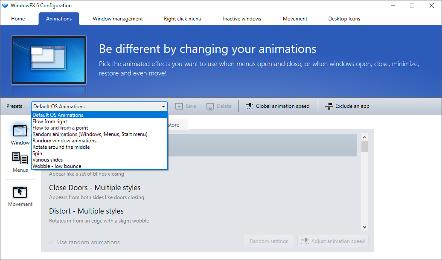Click the Presets combo box field
The width and height of the screenshot is (442, 260).
tap(99, 107)
